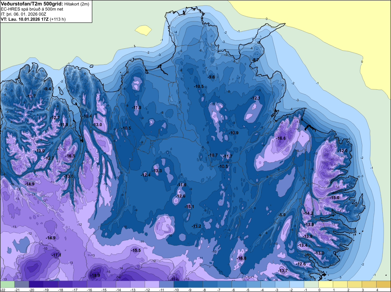
Task: Click the -8.7 temperature value
Action: pyautogui.click(x=256, y=60)
